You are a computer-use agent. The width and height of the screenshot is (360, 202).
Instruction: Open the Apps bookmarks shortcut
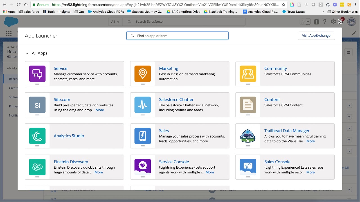(x=9, y=12)
